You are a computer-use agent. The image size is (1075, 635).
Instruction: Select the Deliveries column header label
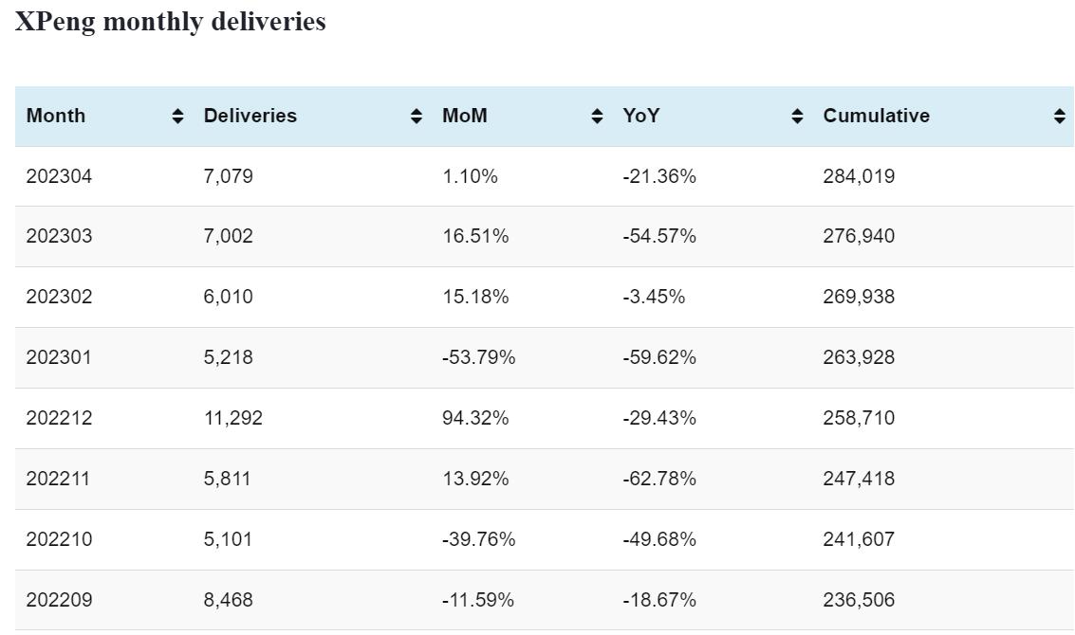click(250, 116)
